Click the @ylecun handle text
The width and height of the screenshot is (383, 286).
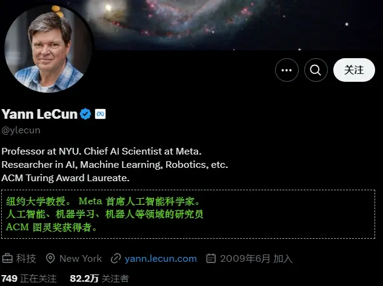click(x=21, y=130)
